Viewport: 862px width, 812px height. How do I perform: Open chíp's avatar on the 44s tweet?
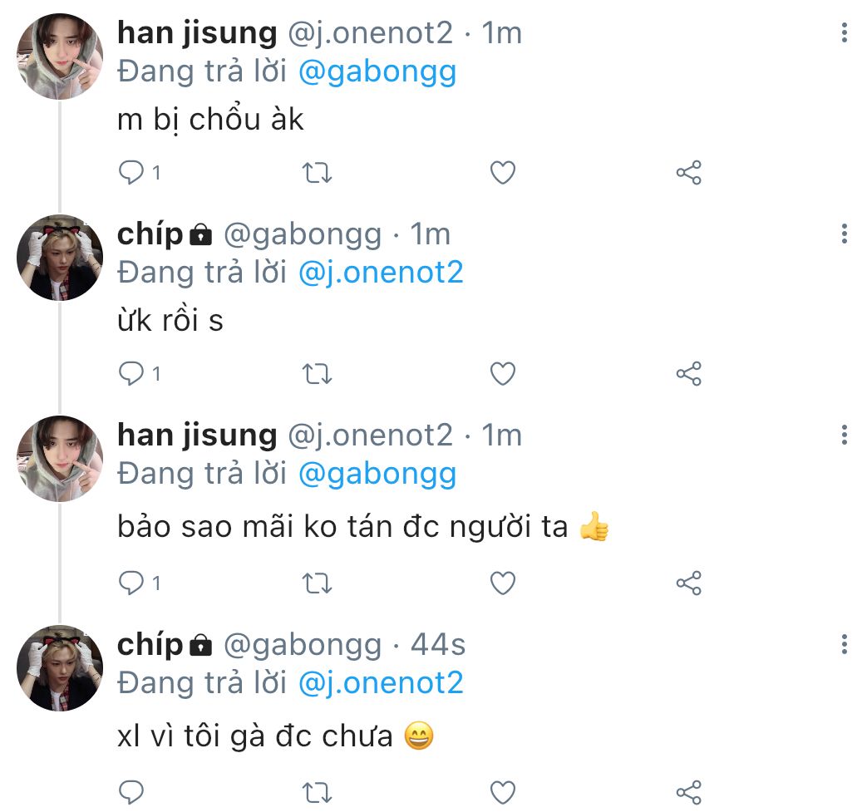[x=59, y=667]
